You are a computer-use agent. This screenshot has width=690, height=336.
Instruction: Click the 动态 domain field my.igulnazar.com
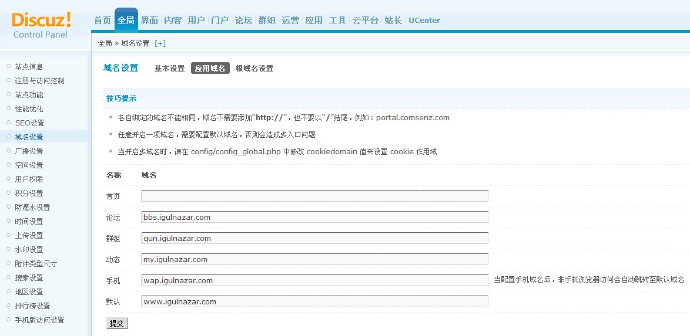(x=314, y=259)
